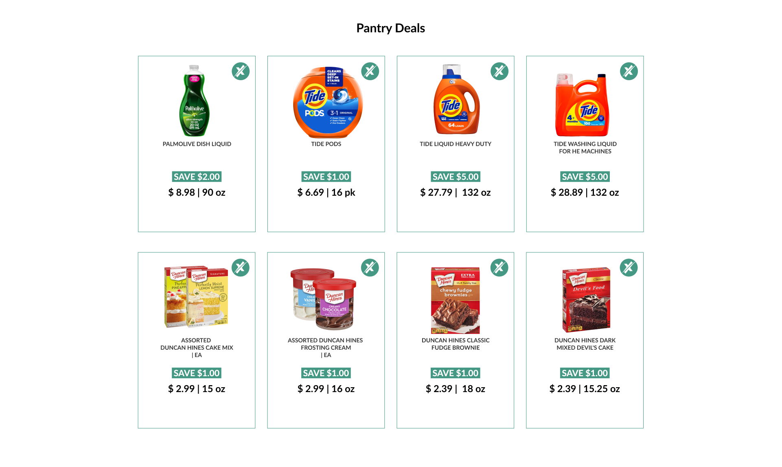Image resolution: width=782 pixels, height=467 pixels.
Task: Click green circle icon on Duncan Hines Cake Mix
Action: [241, 267]
